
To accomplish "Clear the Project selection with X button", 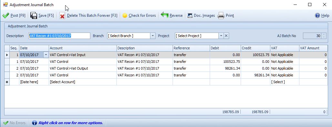I will click(x=226, y=36).
